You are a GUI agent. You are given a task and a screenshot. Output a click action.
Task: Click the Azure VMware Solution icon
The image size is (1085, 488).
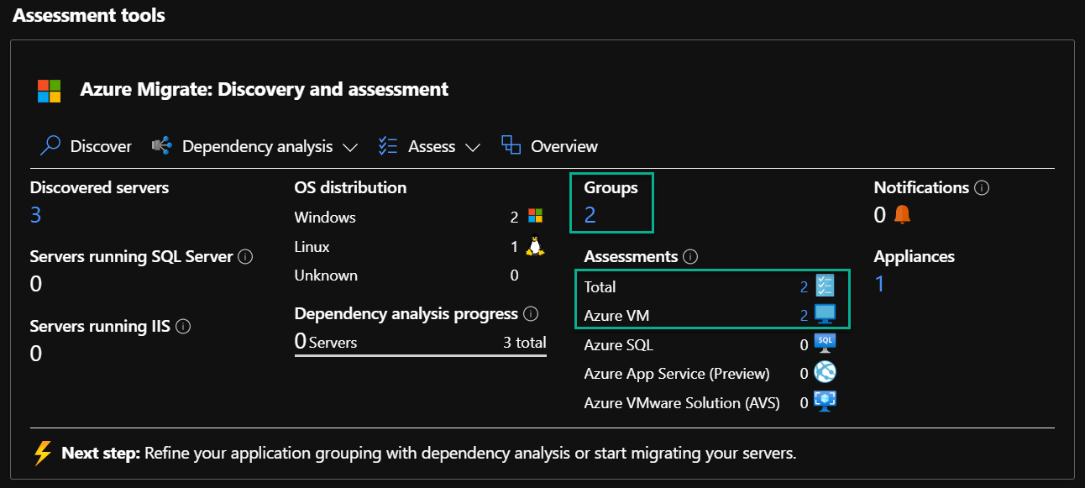click(825, 402)
